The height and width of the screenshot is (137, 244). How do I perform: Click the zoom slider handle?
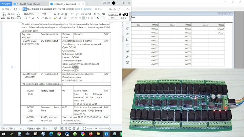(x=109, y=129)
